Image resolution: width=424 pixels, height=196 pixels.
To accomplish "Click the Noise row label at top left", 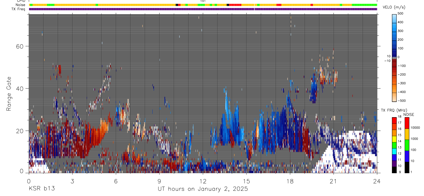I will (x=21, y=5).
